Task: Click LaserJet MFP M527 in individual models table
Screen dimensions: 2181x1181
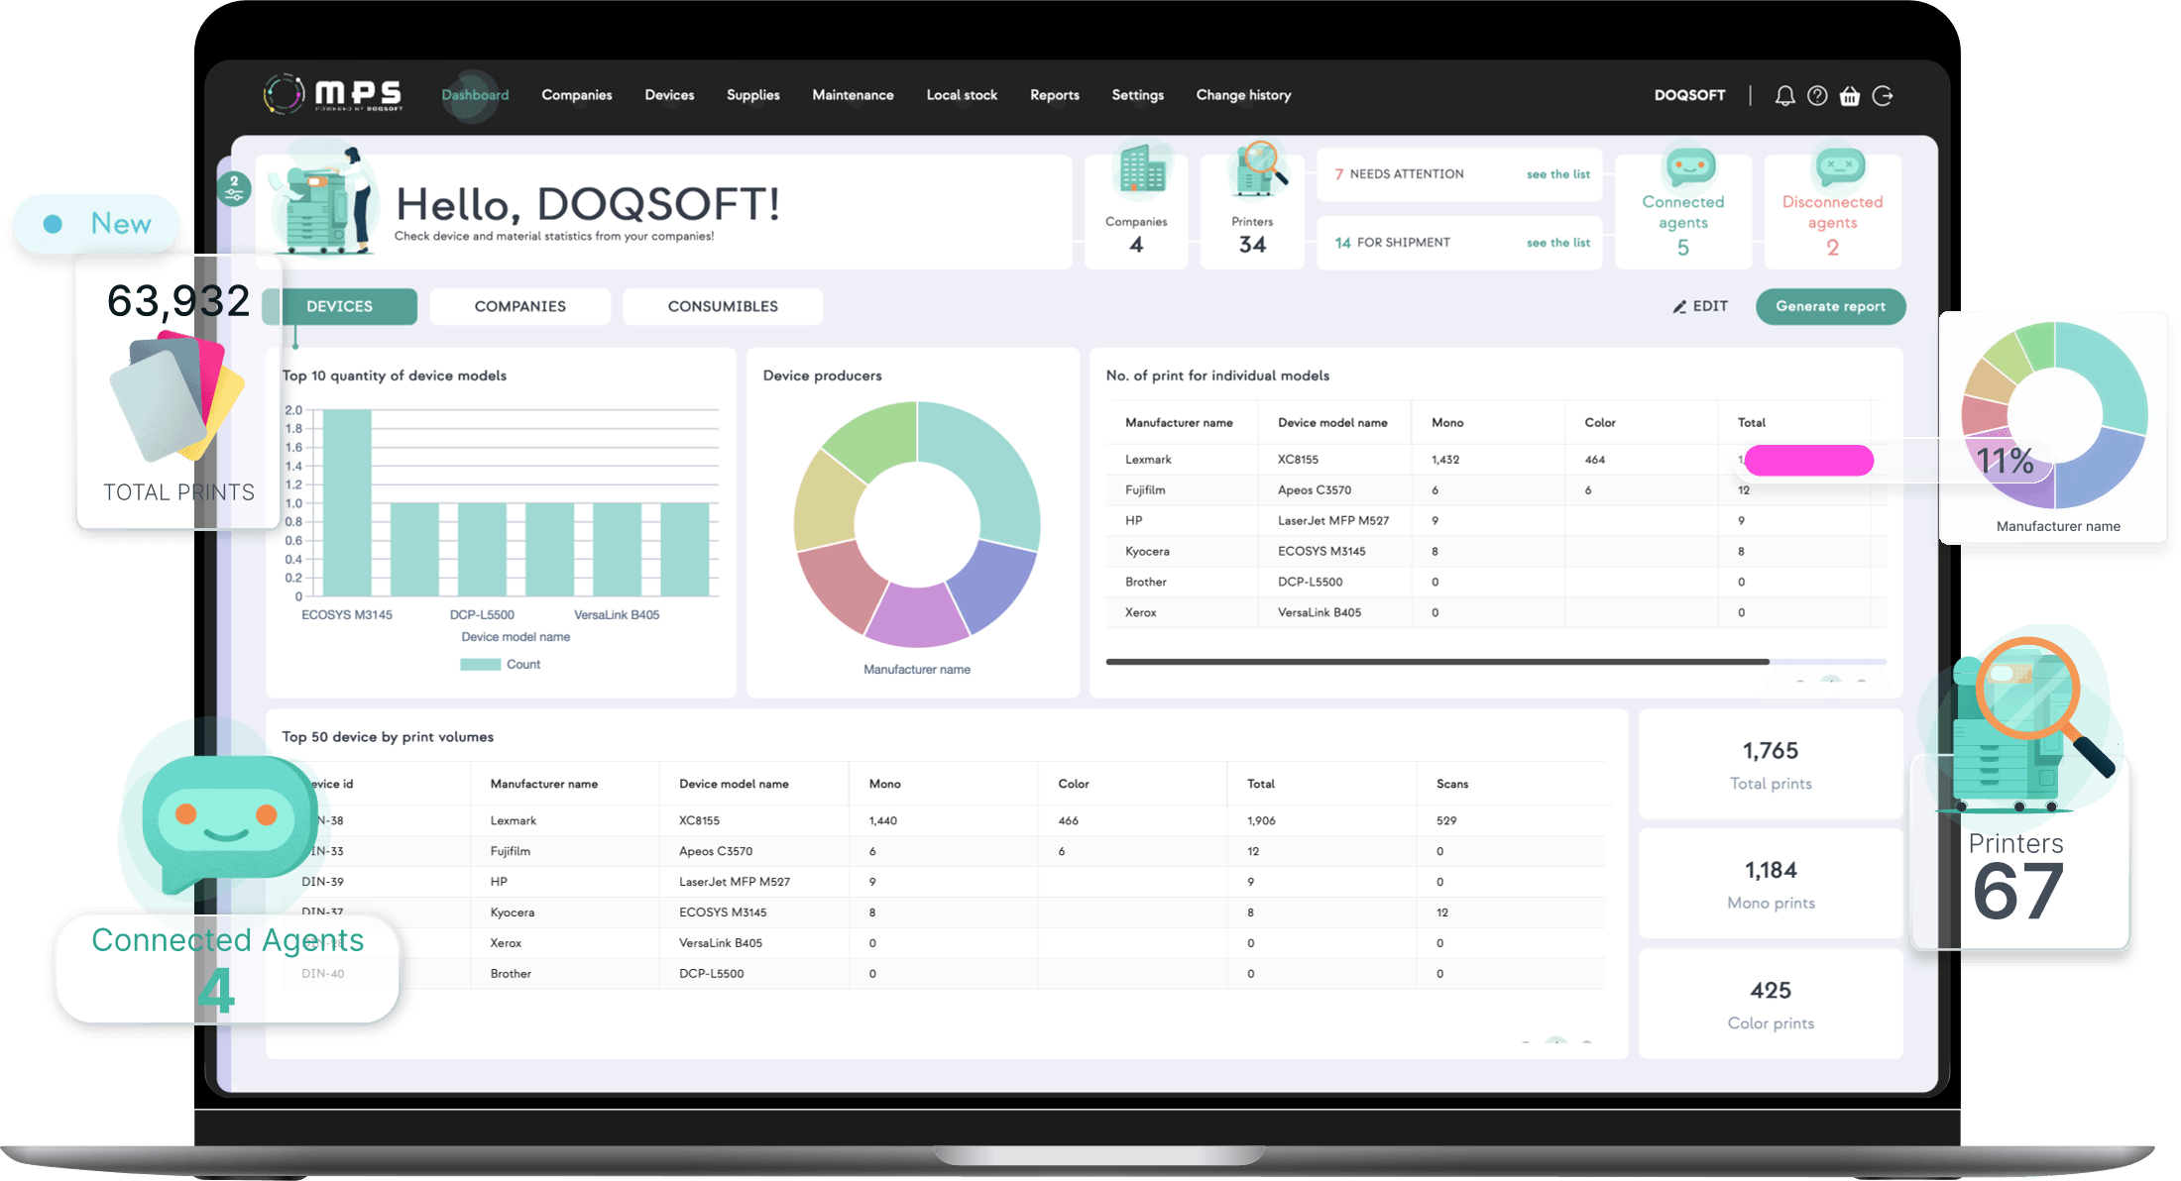Action: tap(1333, 521)
